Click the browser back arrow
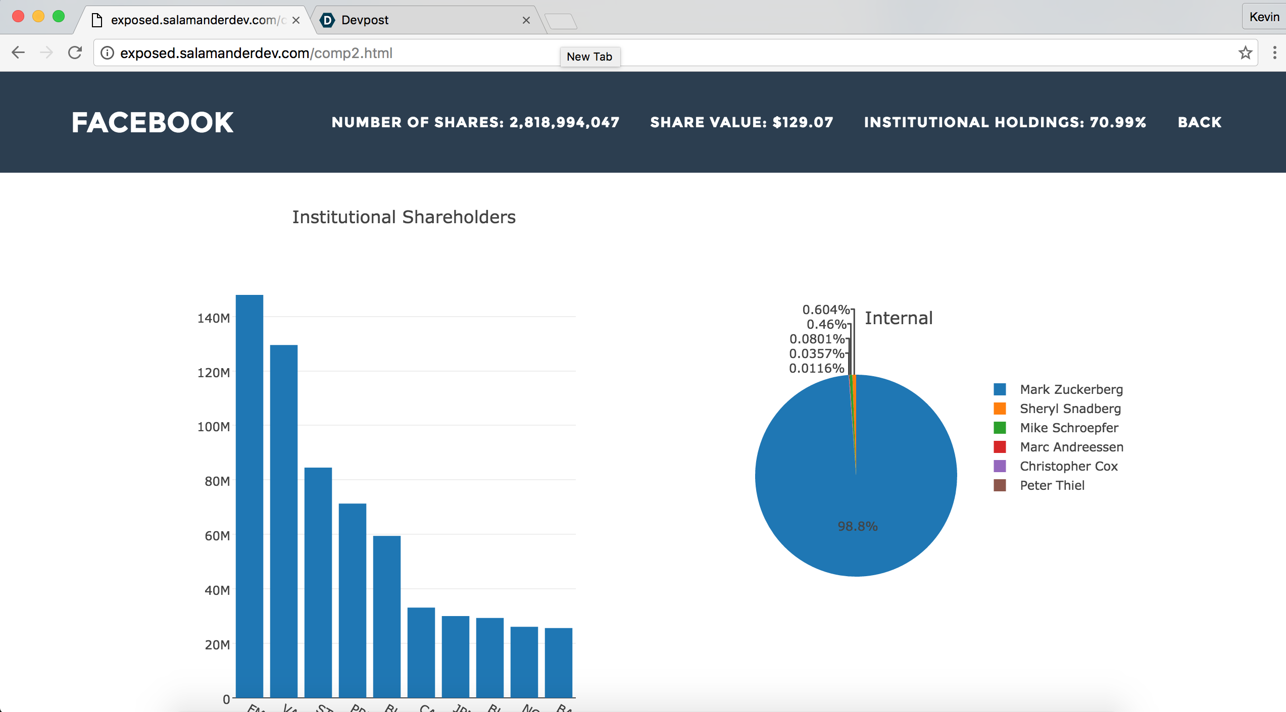Screen dimensions: 1286x712 point(18,53)
